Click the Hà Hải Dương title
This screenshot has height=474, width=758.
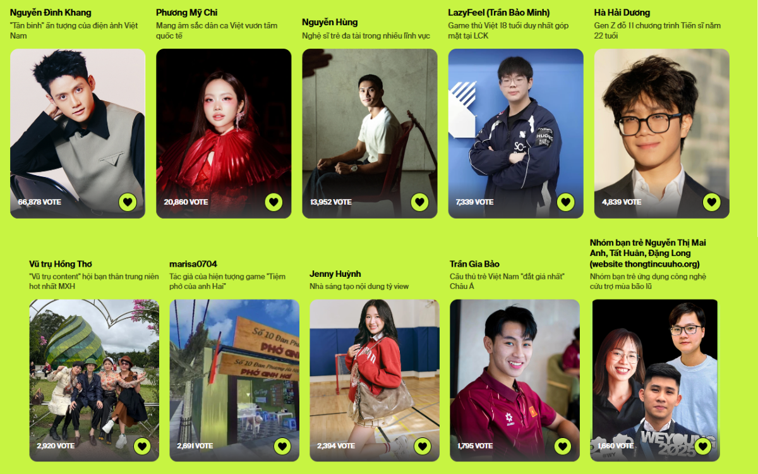click(x=622, y=13)
